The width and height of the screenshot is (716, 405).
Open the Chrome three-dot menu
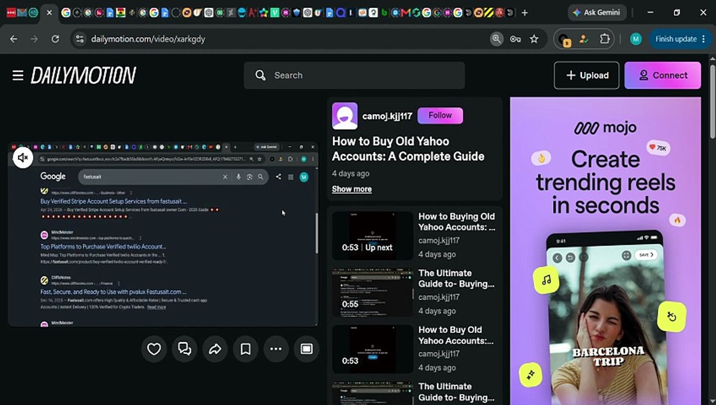[704, 39]
